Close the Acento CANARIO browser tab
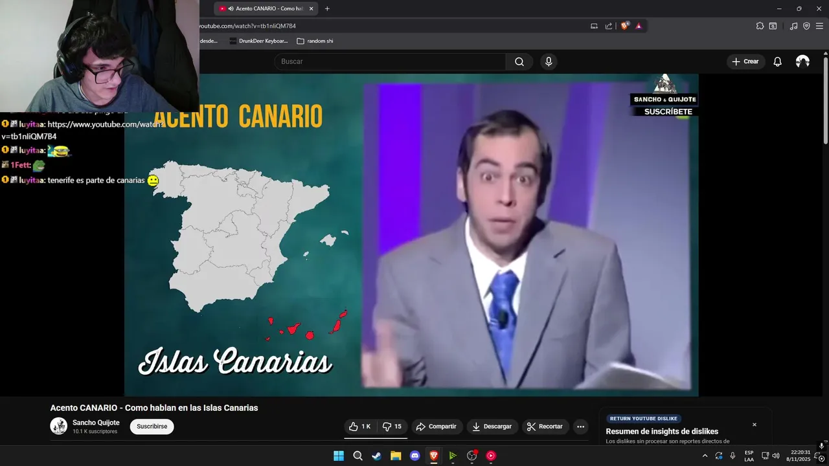Image resolution: width=829 pixels, height=466 pixels. (x=311, y=8)
